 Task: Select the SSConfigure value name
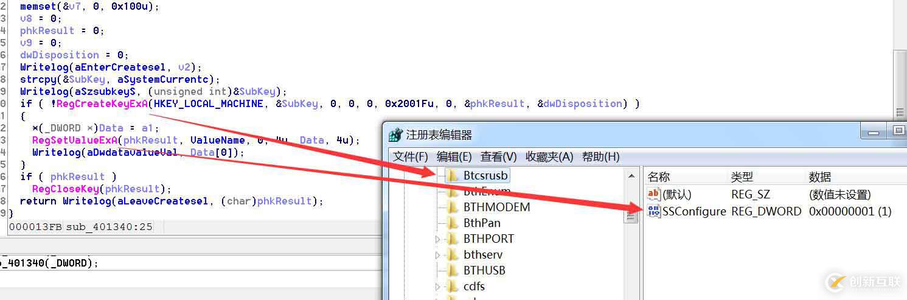coord(694,211)
